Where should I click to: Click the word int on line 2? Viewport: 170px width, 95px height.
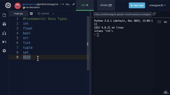click(x=26, y=23)
